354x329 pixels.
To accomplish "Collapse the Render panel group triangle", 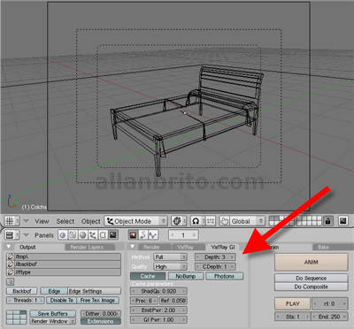I will [133, 247].
